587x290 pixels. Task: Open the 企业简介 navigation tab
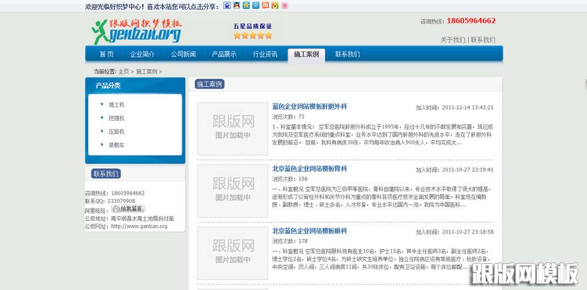click(142, 54)
